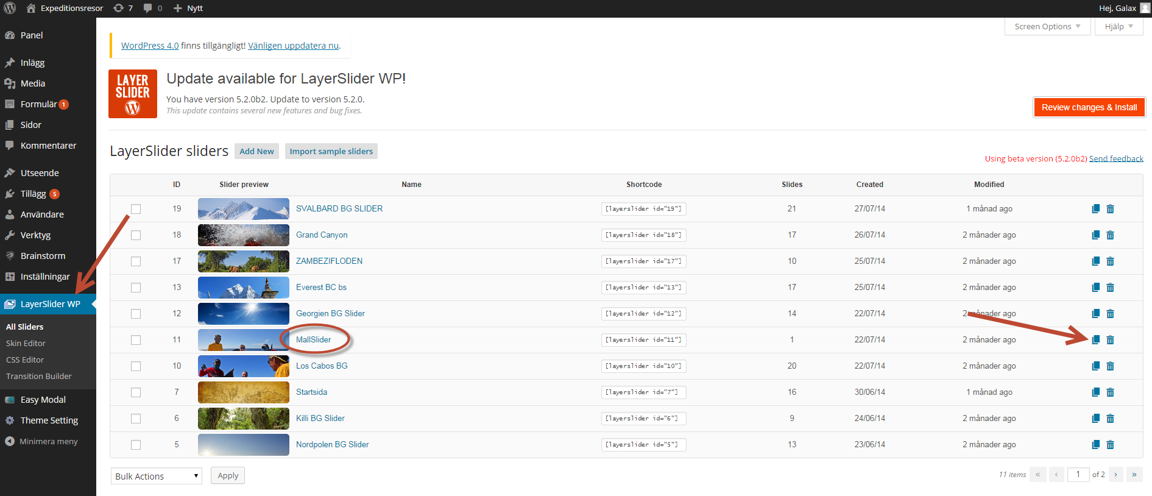Duplicate the Grand Canyon slider
The width and height of the screenshot is (1152, 496).
coord(1095,235)
